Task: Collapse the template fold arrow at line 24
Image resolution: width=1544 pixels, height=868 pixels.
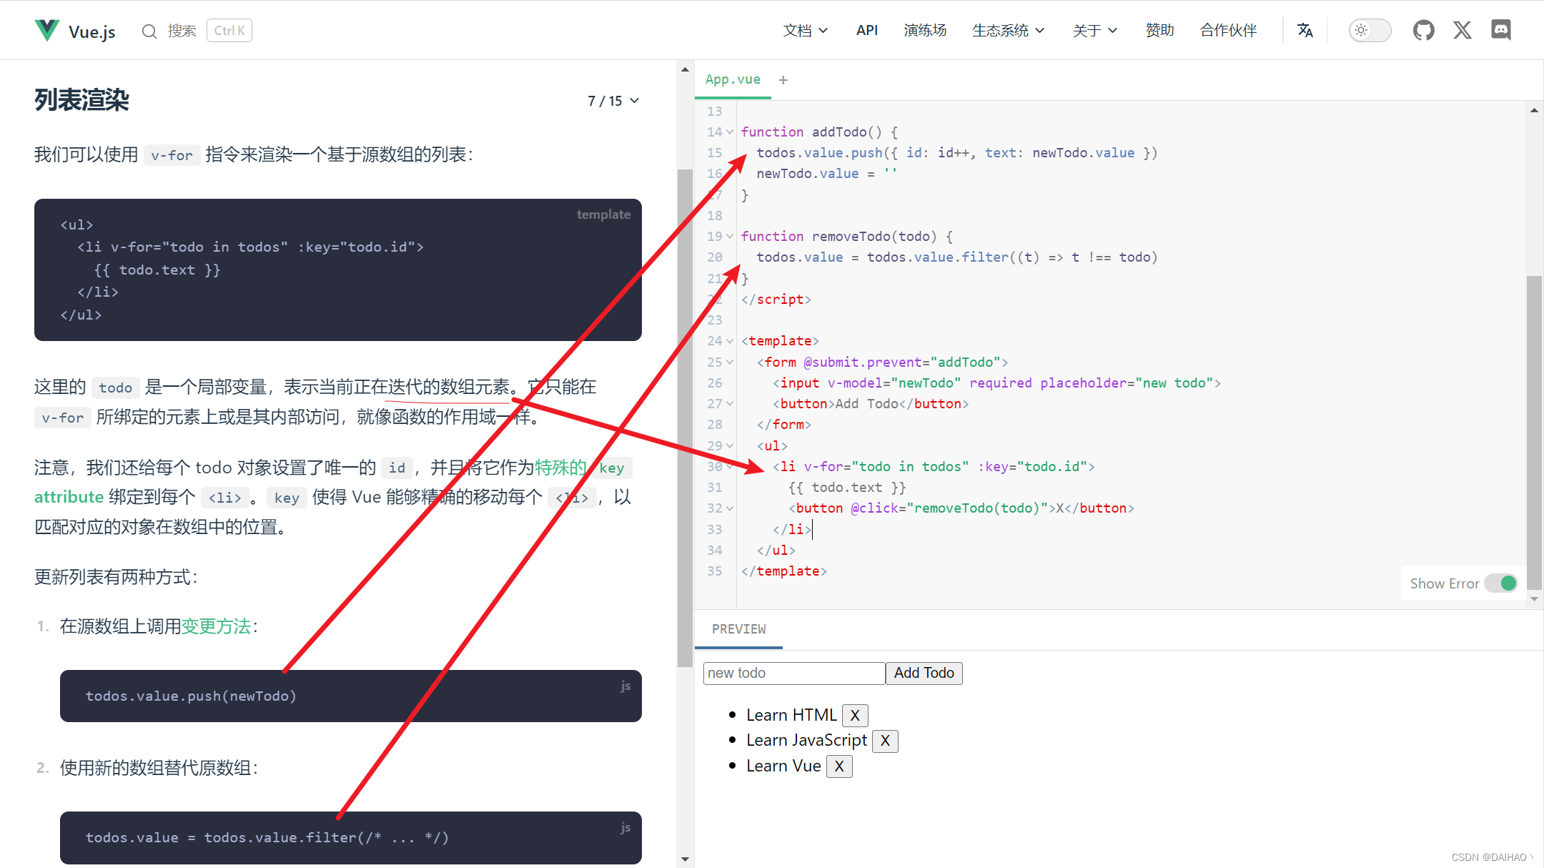Action: click(x=730, y=341)
